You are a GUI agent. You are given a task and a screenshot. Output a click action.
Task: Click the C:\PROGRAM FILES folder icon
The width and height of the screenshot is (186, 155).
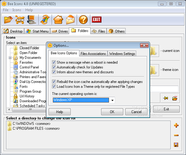(9, 128)
